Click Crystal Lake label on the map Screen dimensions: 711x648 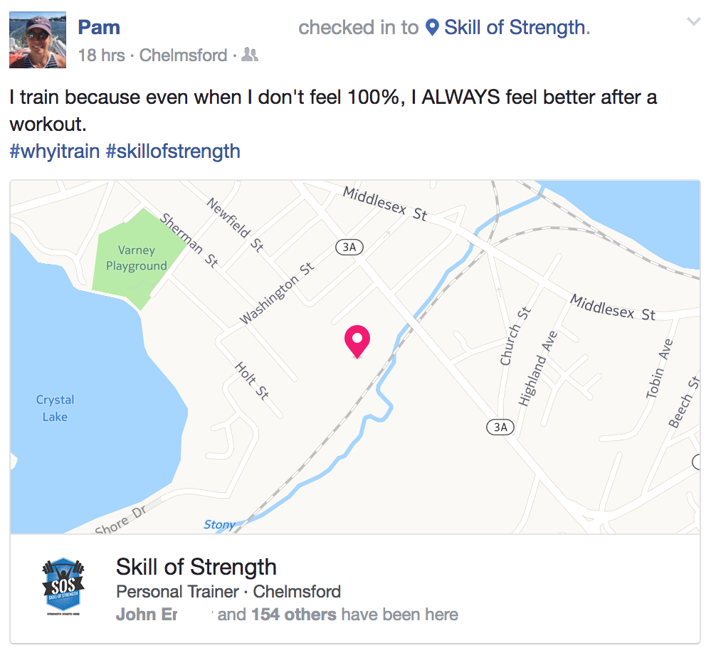pos(55,408)
